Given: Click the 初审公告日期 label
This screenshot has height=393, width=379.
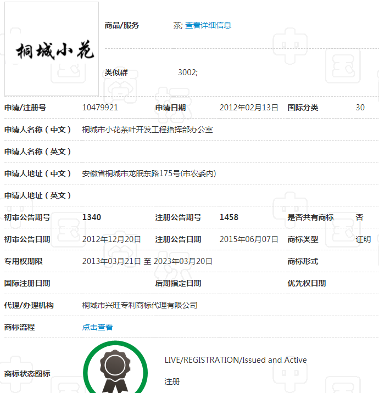Looking at the screenshot, I should (x=27, y=239).
